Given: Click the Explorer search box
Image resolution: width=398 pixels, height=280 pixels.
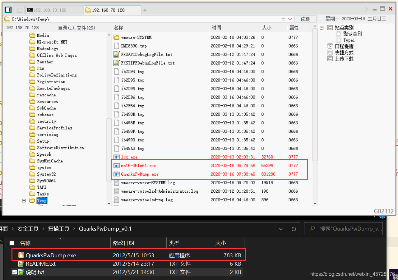Looking at the screenshot, I should (344, 229).
